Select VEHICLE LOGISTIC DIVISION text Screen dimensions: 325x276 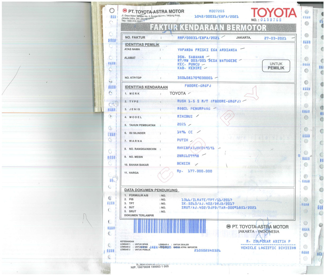pos(268,248)
